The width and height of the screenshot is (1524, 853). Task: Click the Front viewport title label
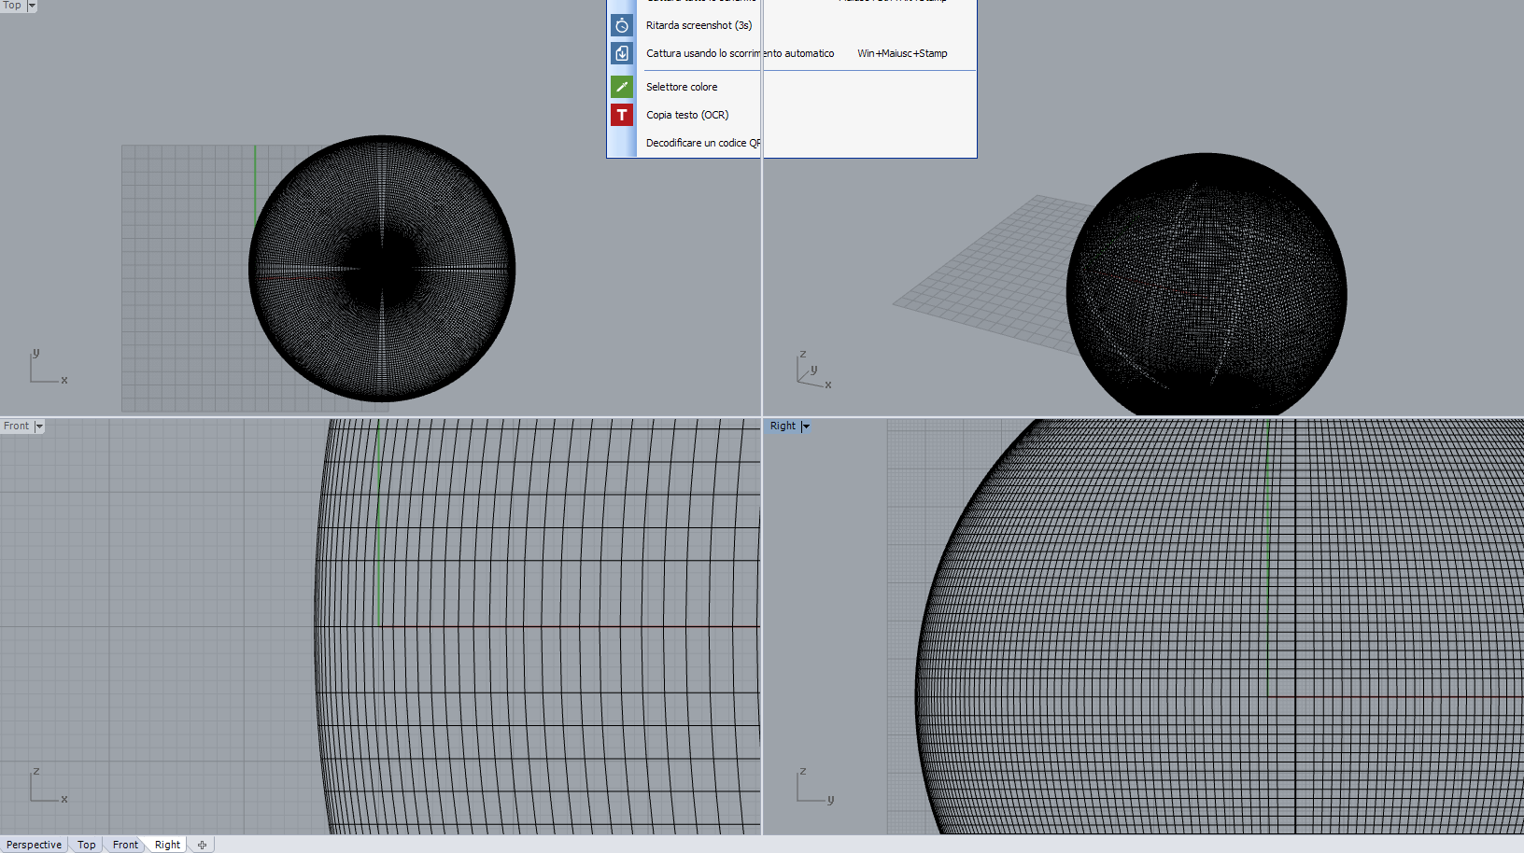tap(16, 426)
